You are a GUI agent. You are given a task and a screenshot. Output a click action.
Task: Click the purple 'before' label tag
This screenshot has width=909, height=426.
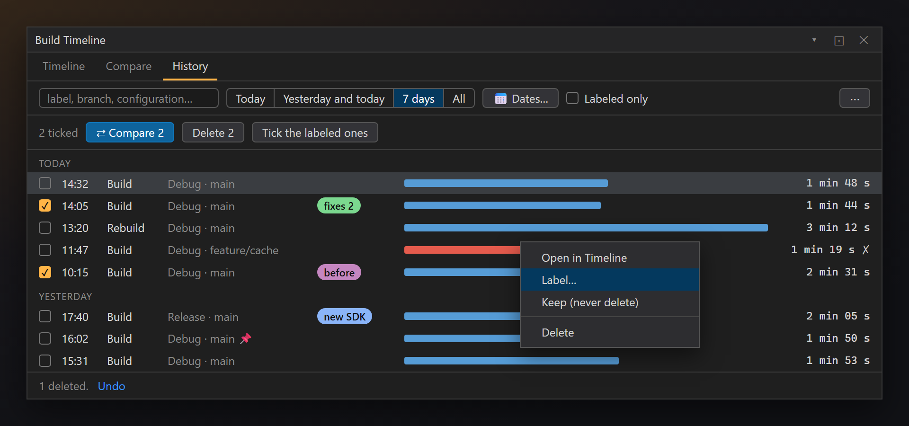[339, 273]
